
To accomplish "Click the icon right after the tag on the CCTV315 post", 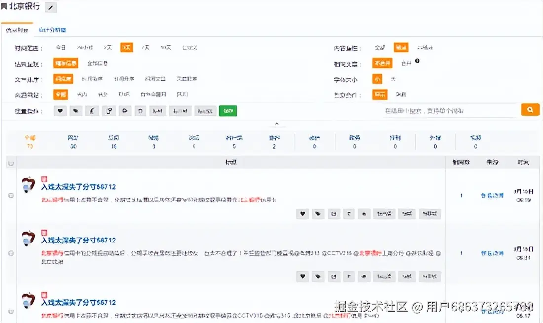I will coord(334,276).
